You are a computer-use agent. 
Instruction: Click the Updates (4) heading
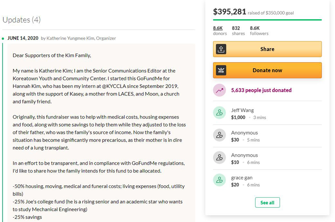22,20
